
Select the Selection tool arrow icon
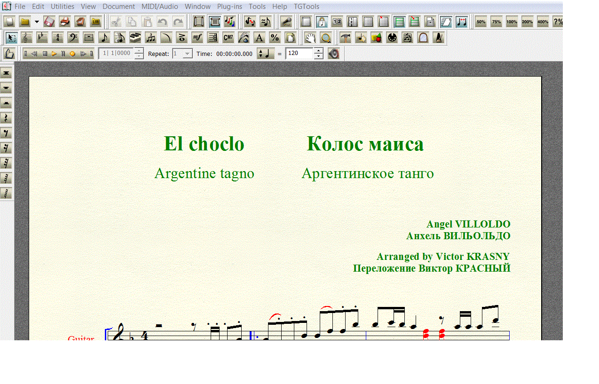pos(12,38)
